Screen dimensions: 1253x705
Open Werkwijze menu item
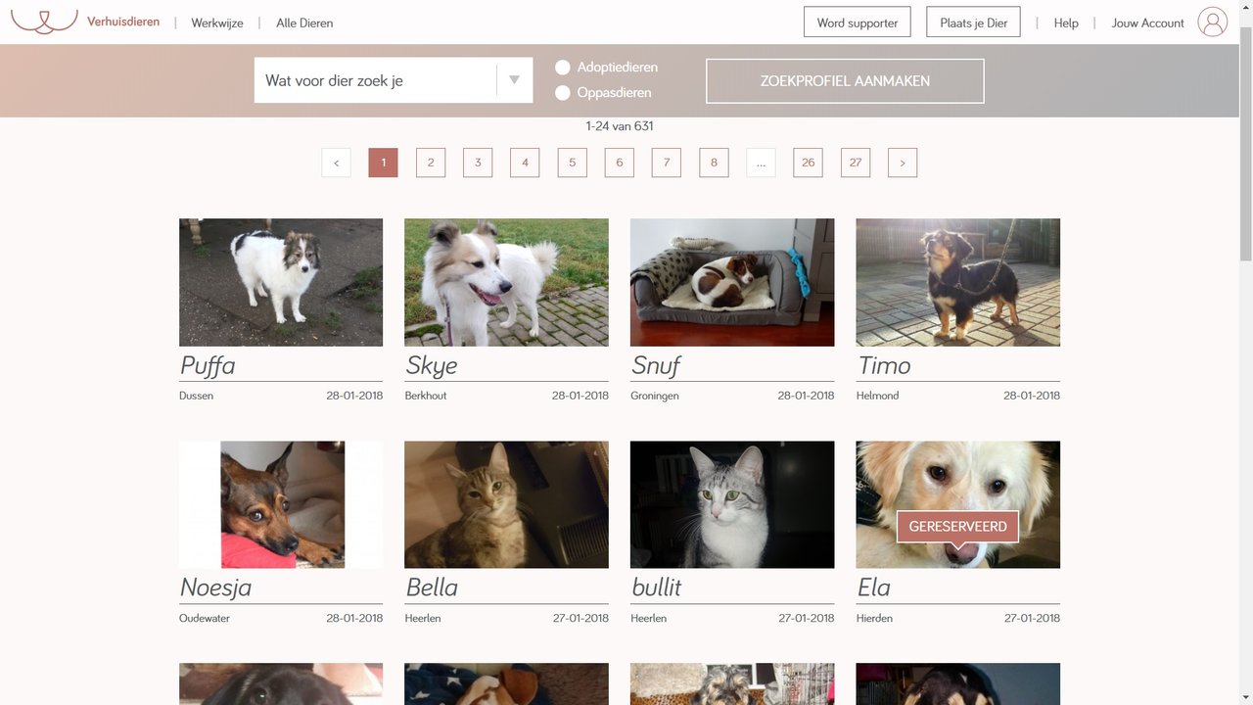click(217, 23)
